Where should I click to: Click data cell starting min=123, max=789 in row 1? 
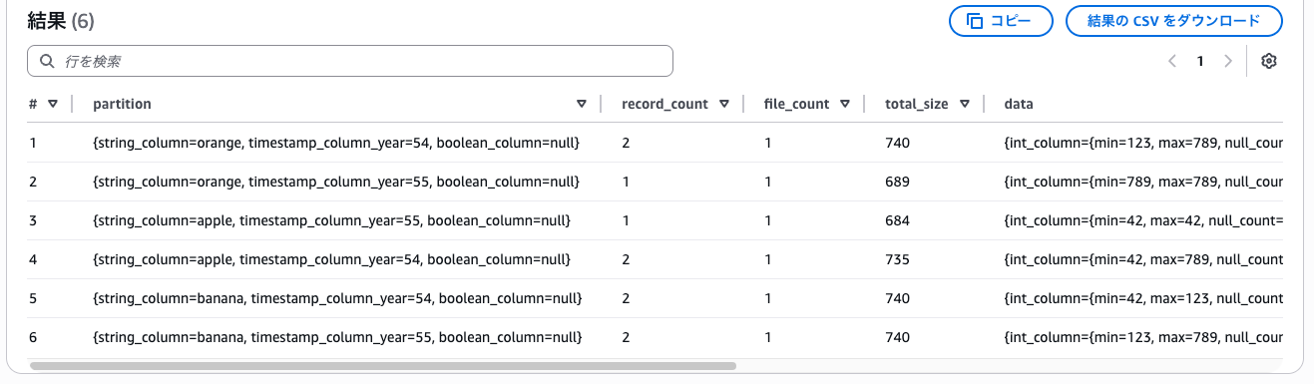[1142, 144]
